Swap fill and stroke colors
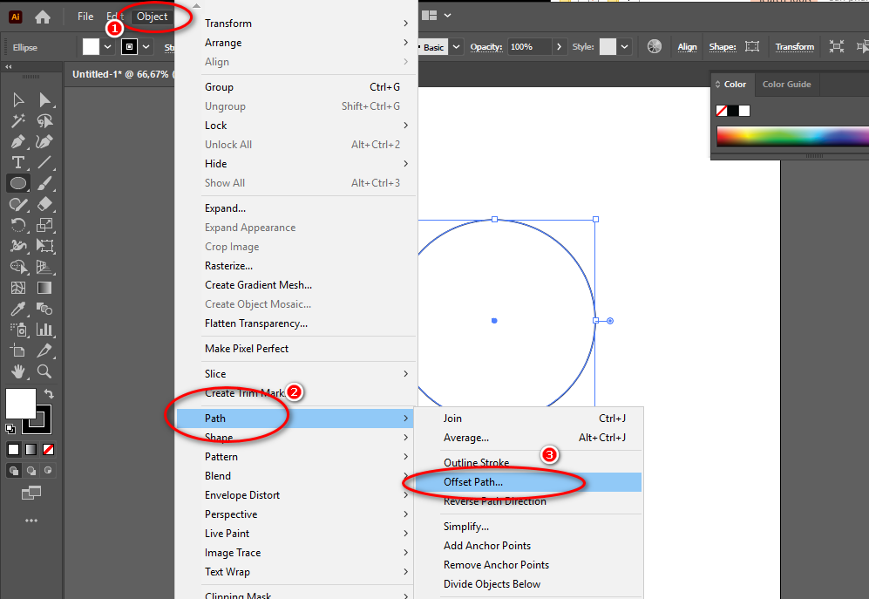This screenshot has width=869, height=599. pos(49,394)
